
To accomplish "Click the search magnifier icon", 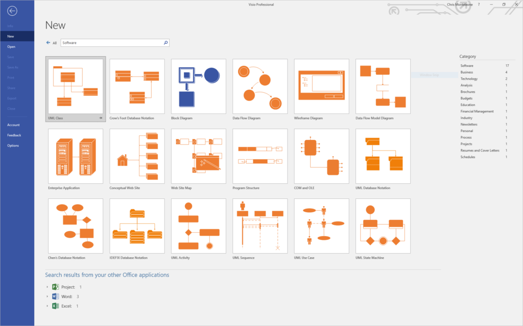I will (164, 42).
